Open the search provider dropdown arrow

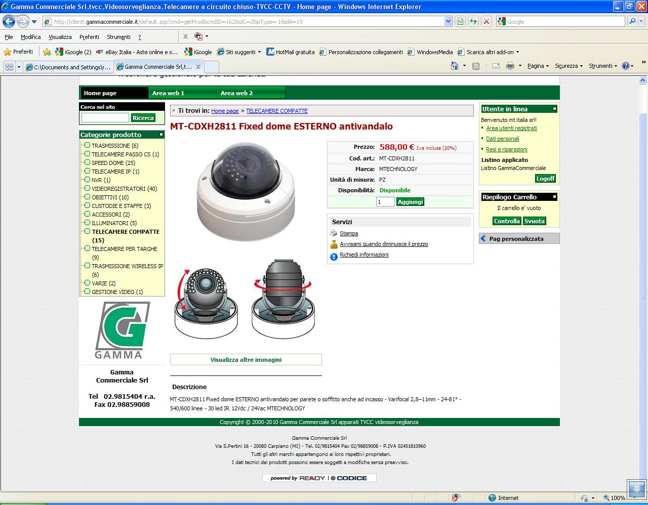pos(640,21)
